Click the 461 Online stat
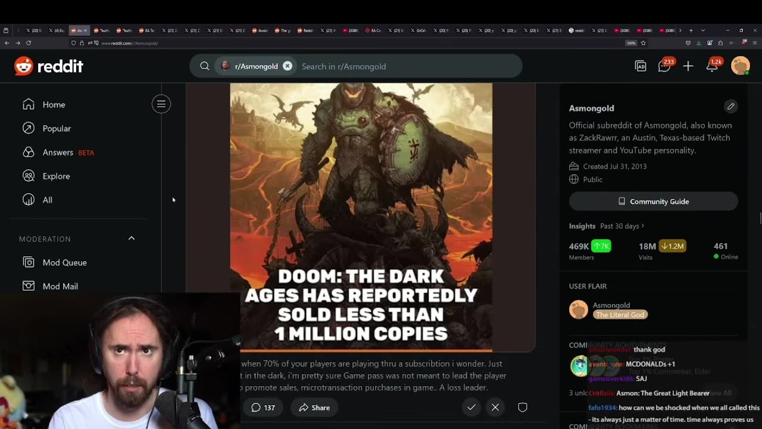 click(726, 250)
